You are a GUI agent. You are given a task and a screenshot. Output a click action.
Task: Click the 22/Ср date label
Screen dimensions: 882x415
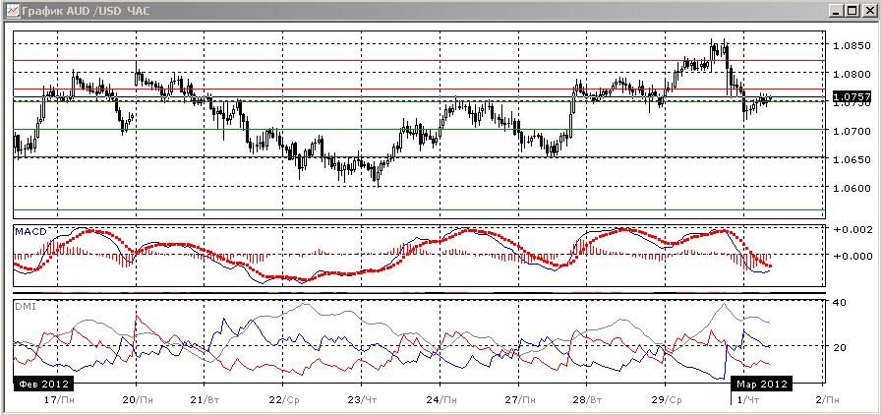283,400
